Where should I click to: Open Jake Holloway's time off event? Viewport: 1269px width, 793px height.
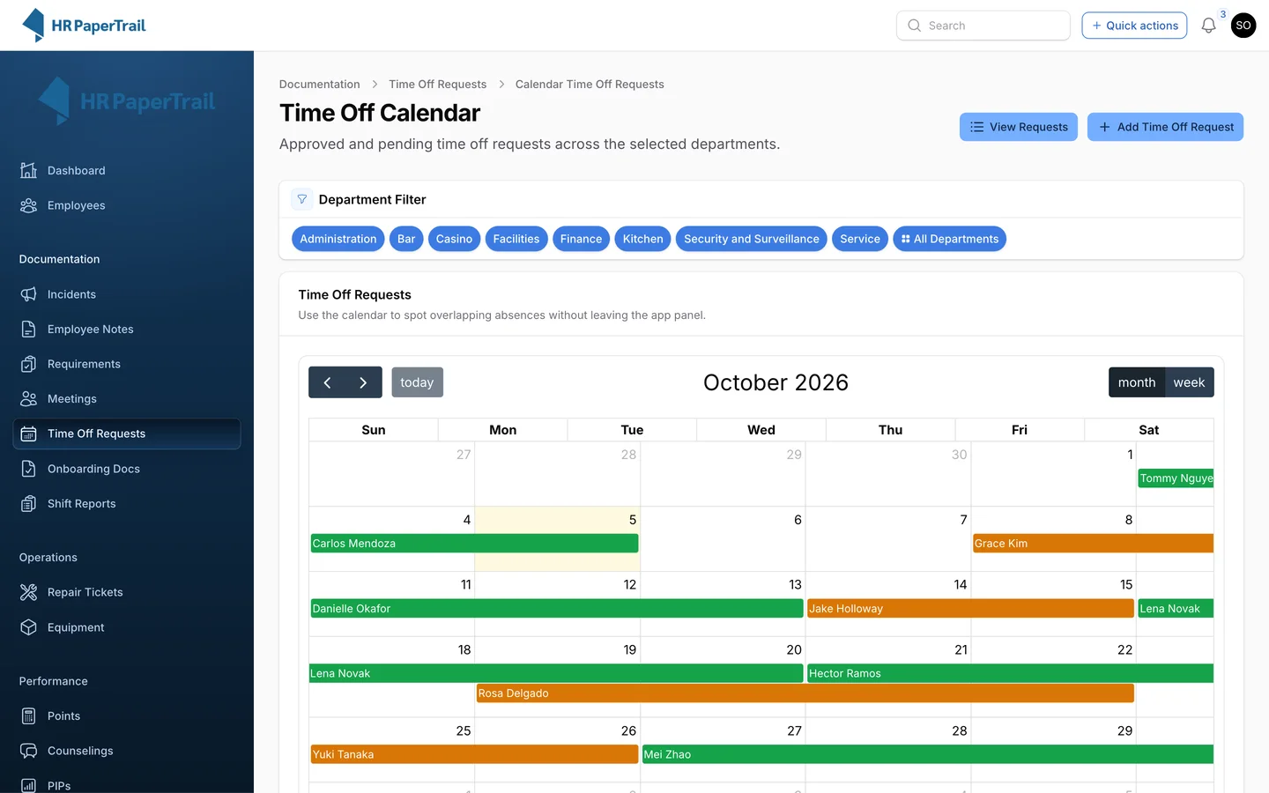970,609
